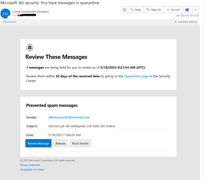Click the received timestamp tor 2023-05-18 12:33

tap(187, 16)
